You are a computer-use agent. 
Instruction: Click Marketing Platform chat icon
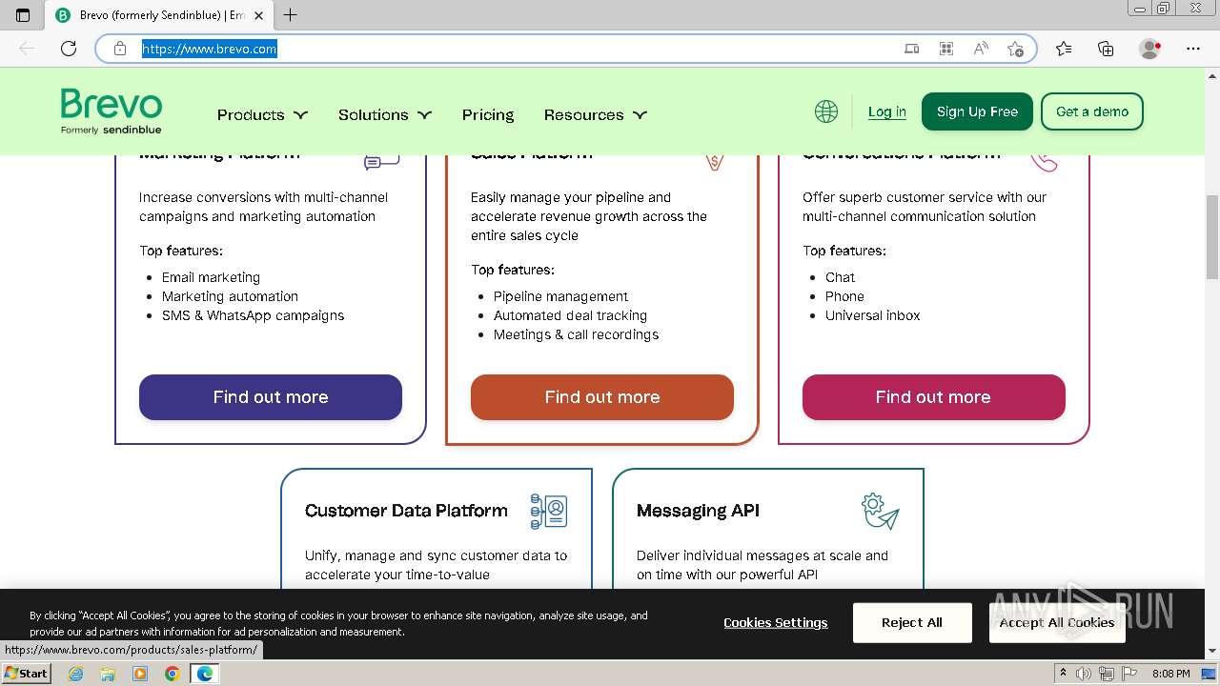tap(381, 162)
